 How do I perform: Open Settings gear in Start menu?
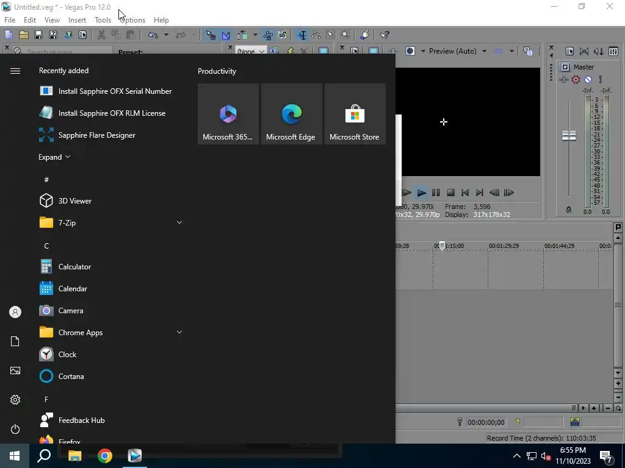[x=15, y=400]
